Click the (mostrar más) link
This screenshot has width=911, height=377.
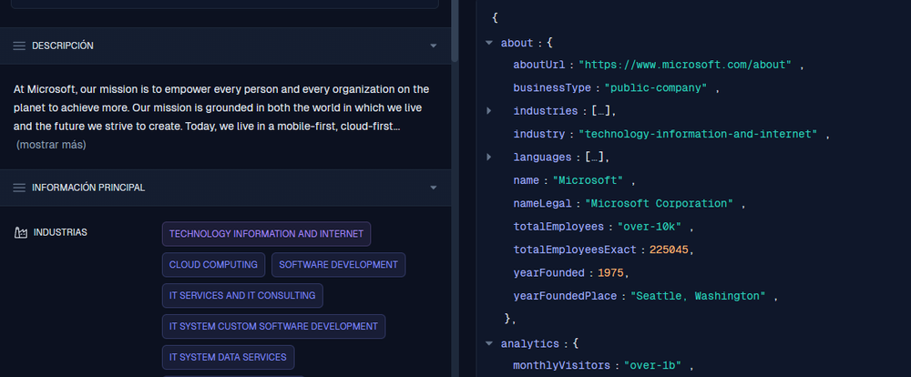51,145
